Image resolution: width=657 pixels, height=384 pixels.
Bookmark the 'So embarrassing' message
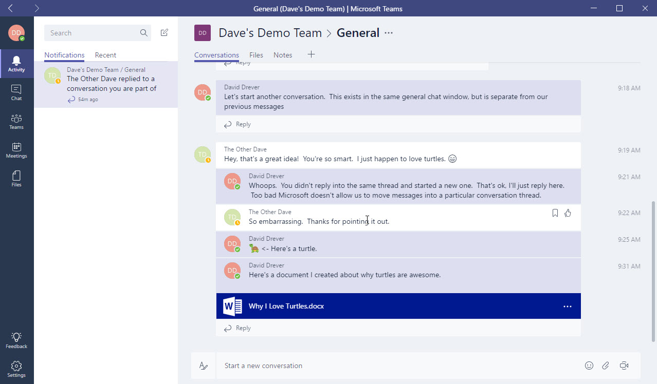point(555,213)
